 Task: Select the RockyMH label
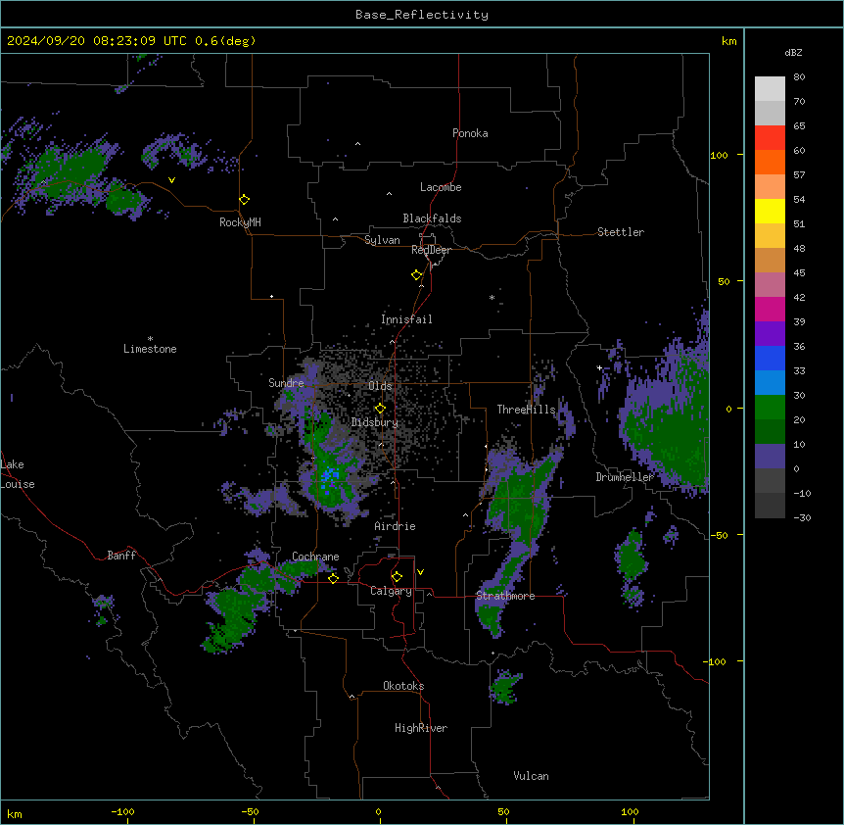240,222
